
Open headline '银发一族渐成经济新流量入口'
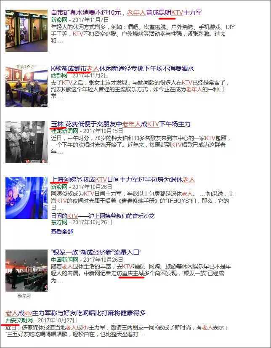96,252
